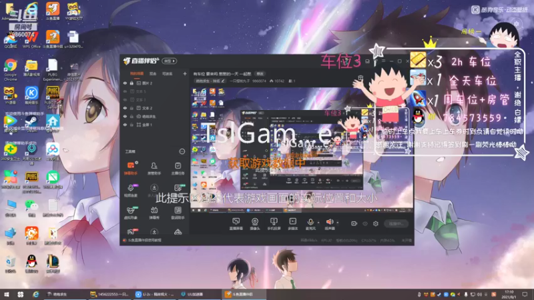
Task: Switch to the 绝地求生 taskbar item
Action: pos(65,294)
